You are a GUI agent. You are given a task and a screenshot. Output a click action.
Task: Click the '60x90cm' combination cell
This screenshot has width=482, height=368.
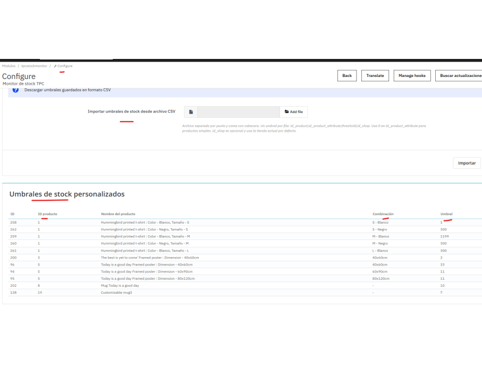point(379,271)
